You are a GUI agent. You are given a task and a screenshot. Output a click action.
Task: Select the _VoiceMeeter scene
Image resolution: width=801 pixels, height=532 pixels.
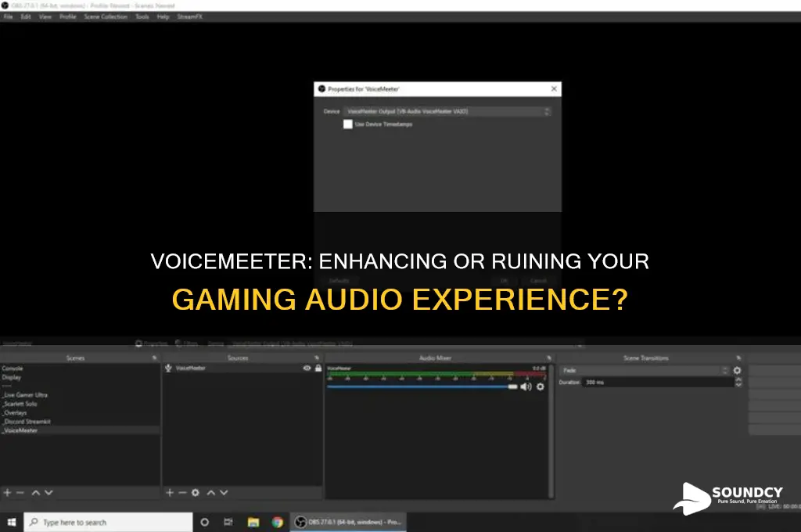(81, 430)
